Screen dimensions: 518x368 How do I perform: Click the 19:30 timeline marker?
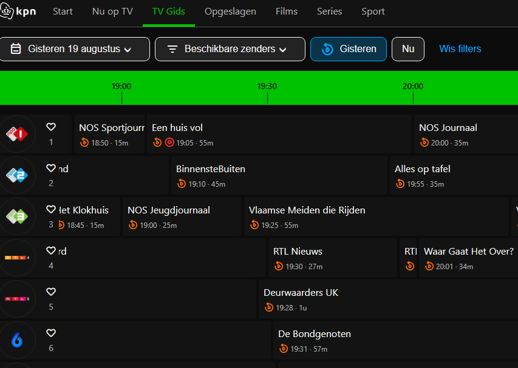[x=267, y=92]
